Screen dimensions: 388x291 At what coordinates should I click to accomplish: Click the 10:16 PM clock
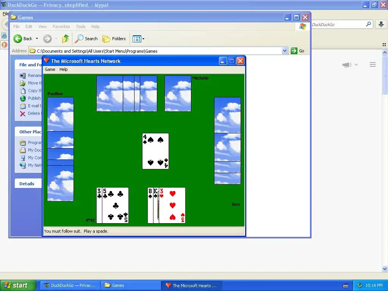tap(374, 285)
